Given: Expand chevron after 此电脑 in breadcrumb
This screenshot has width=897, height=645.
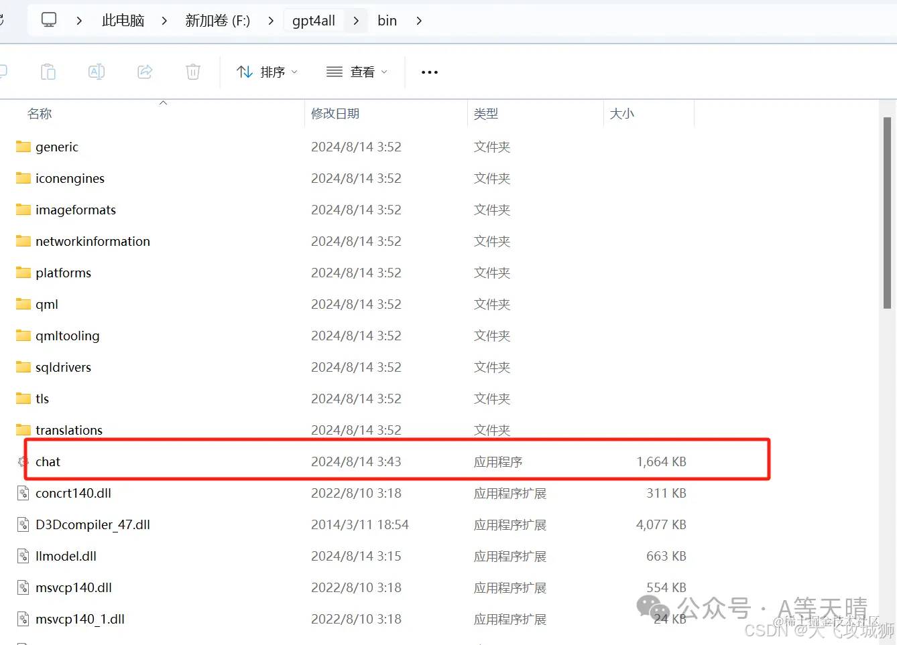Looking at the screenshot, I should [164, 21].
